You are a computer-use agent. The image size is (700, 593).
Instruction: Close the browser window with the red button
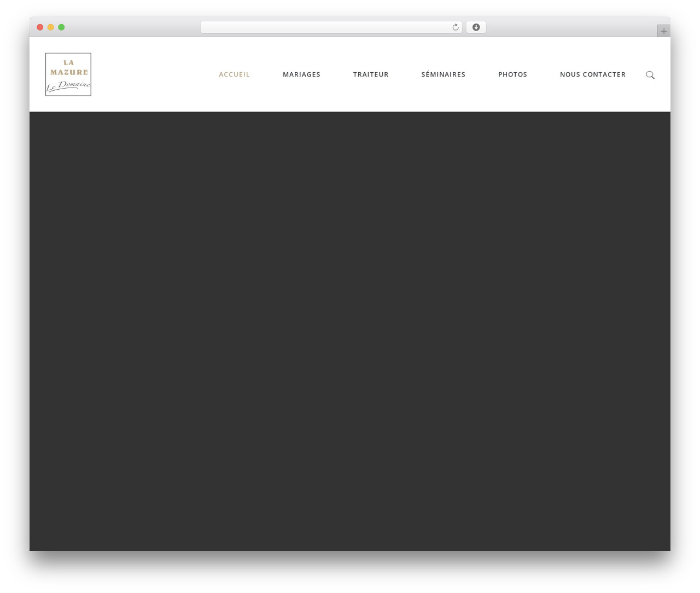40,27
